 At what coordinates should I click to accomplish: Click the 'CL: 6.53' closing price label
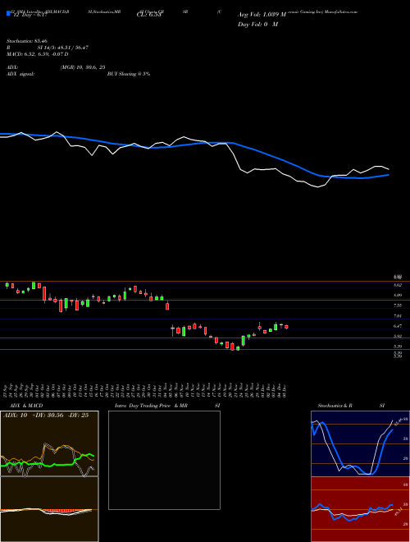coord(148,15)
